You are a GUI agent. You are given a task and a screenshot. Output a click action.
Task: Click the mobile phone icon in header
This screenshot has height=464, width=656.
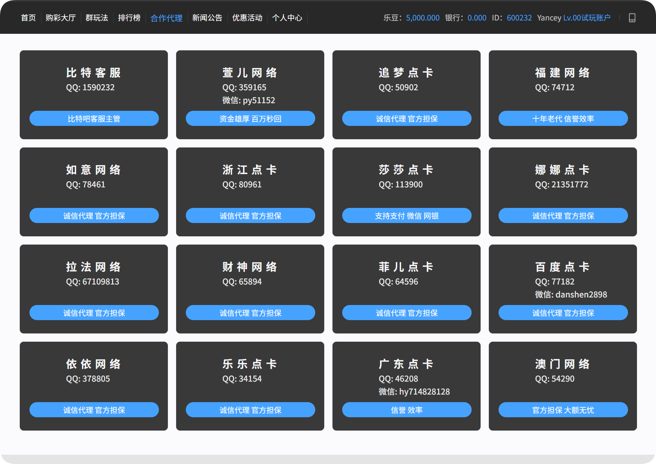tap(632, 18)
